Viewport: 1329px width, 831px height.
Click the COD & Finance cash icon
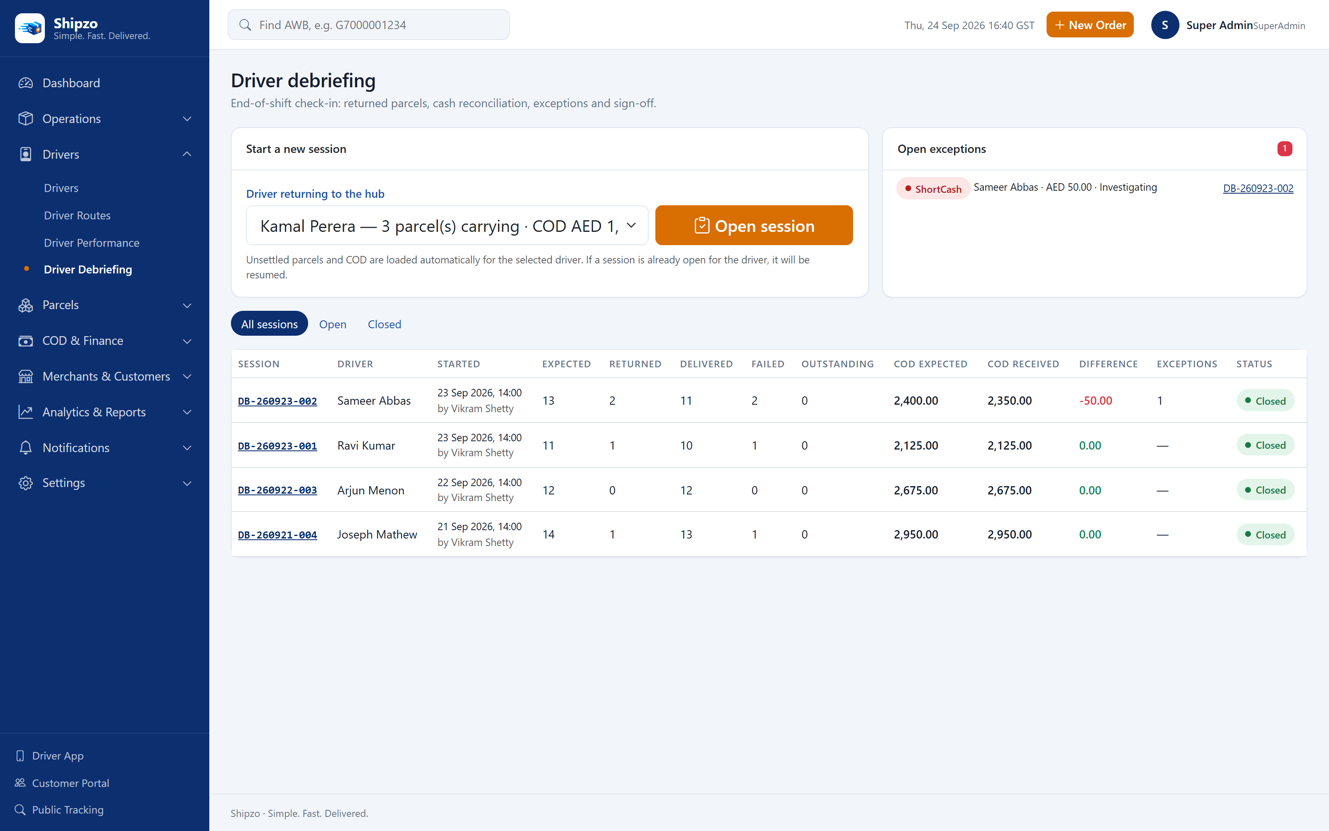point(26,341)
